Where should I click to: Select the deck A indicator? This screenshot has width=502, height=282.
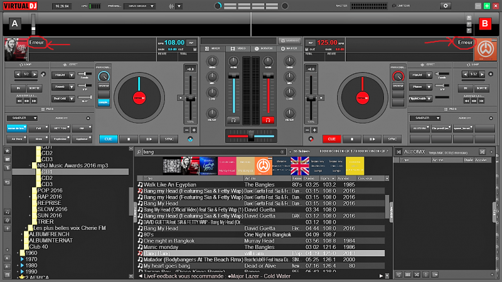14,23
